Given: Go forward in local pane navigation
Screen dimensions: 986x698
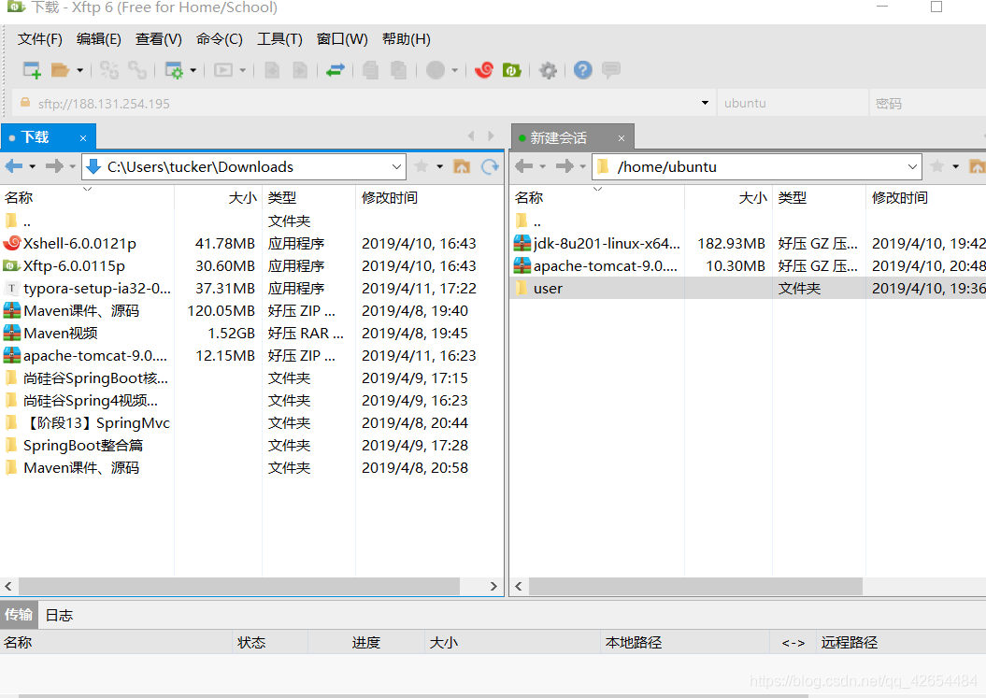Looking at the screenshot, I should click(x=55, y=166).
